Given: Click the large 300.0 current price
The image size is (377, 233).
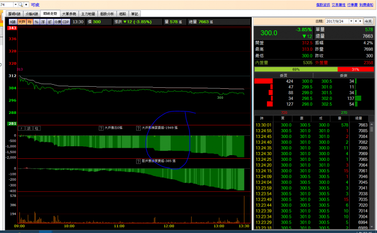Looking at the screenshot, I should tap(269, 33).
